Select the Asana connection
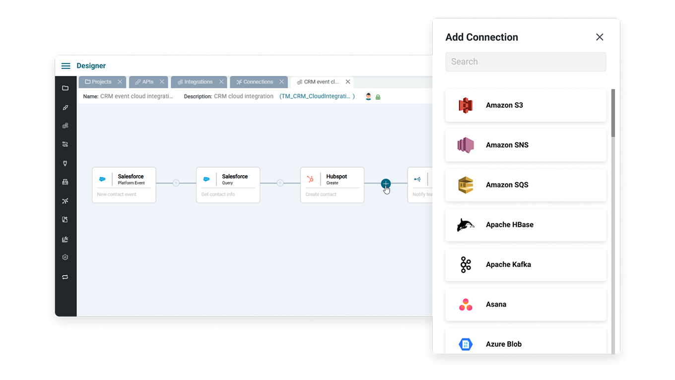 (x=526, y=304)
